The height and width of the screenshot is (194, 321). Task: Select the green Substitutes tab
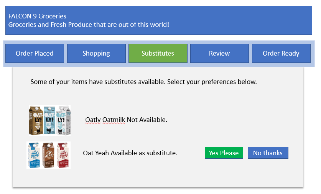pos(158,53)
